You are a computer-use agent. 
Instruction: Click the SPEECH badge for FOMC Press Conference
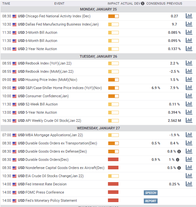pos(151,193)
